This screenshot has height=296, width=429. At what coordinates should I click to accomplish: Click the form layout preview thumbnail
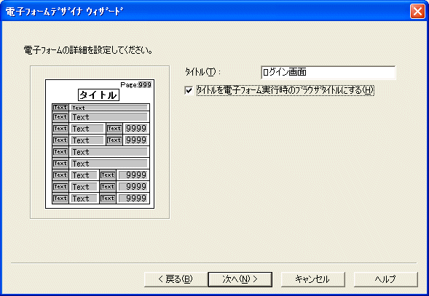pyautogui.click(x=100, y=144)
